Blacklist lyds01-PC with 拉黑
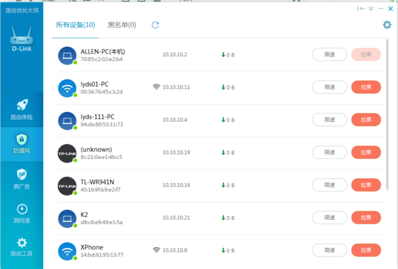This screenshot has width=398, height=269. (x=366, y=87)
